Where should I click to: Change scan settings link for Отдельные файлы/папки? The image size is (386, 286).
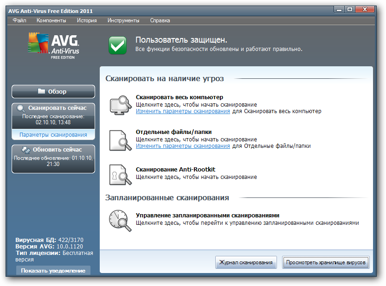point(183,146)
